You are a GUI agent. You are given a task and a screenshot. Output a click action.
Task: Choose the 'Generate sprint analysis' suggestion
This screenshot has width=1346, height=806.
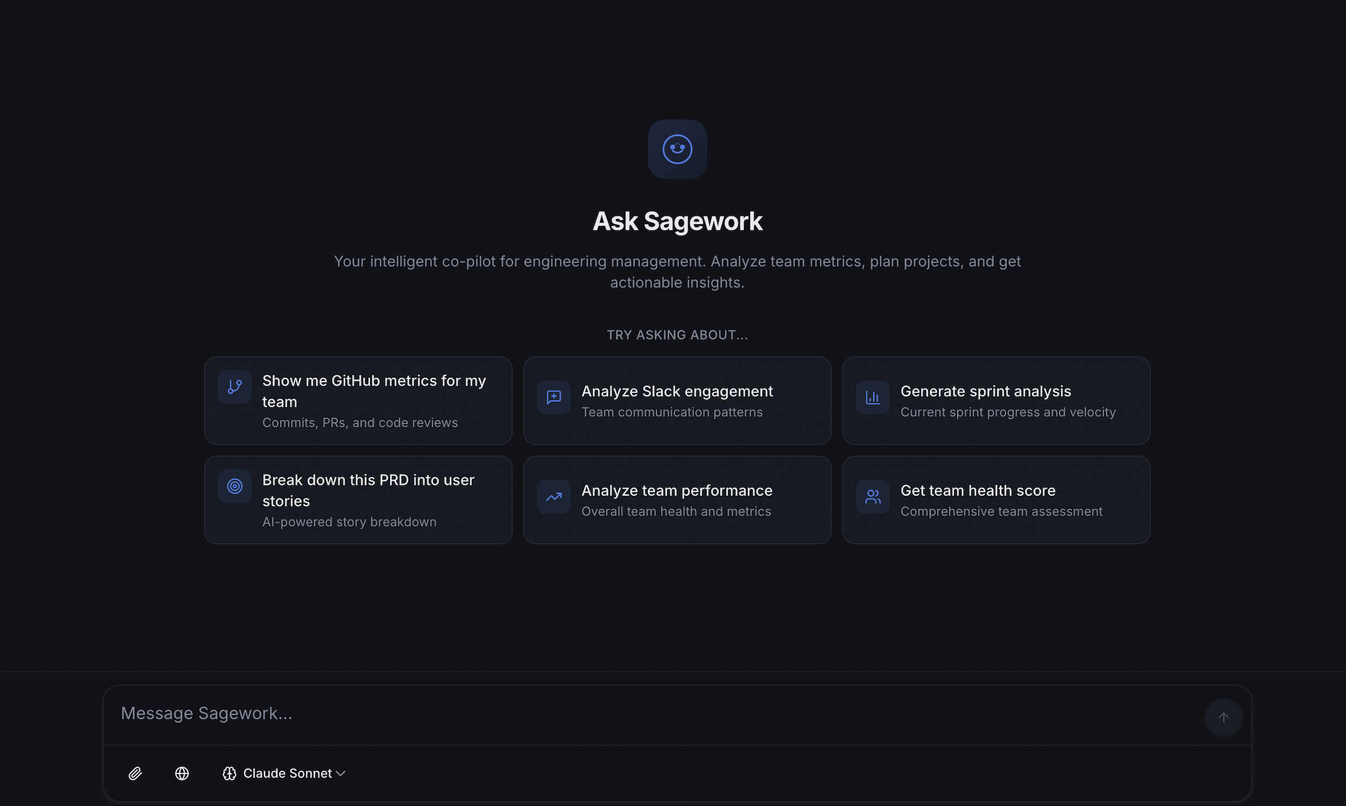995,400
